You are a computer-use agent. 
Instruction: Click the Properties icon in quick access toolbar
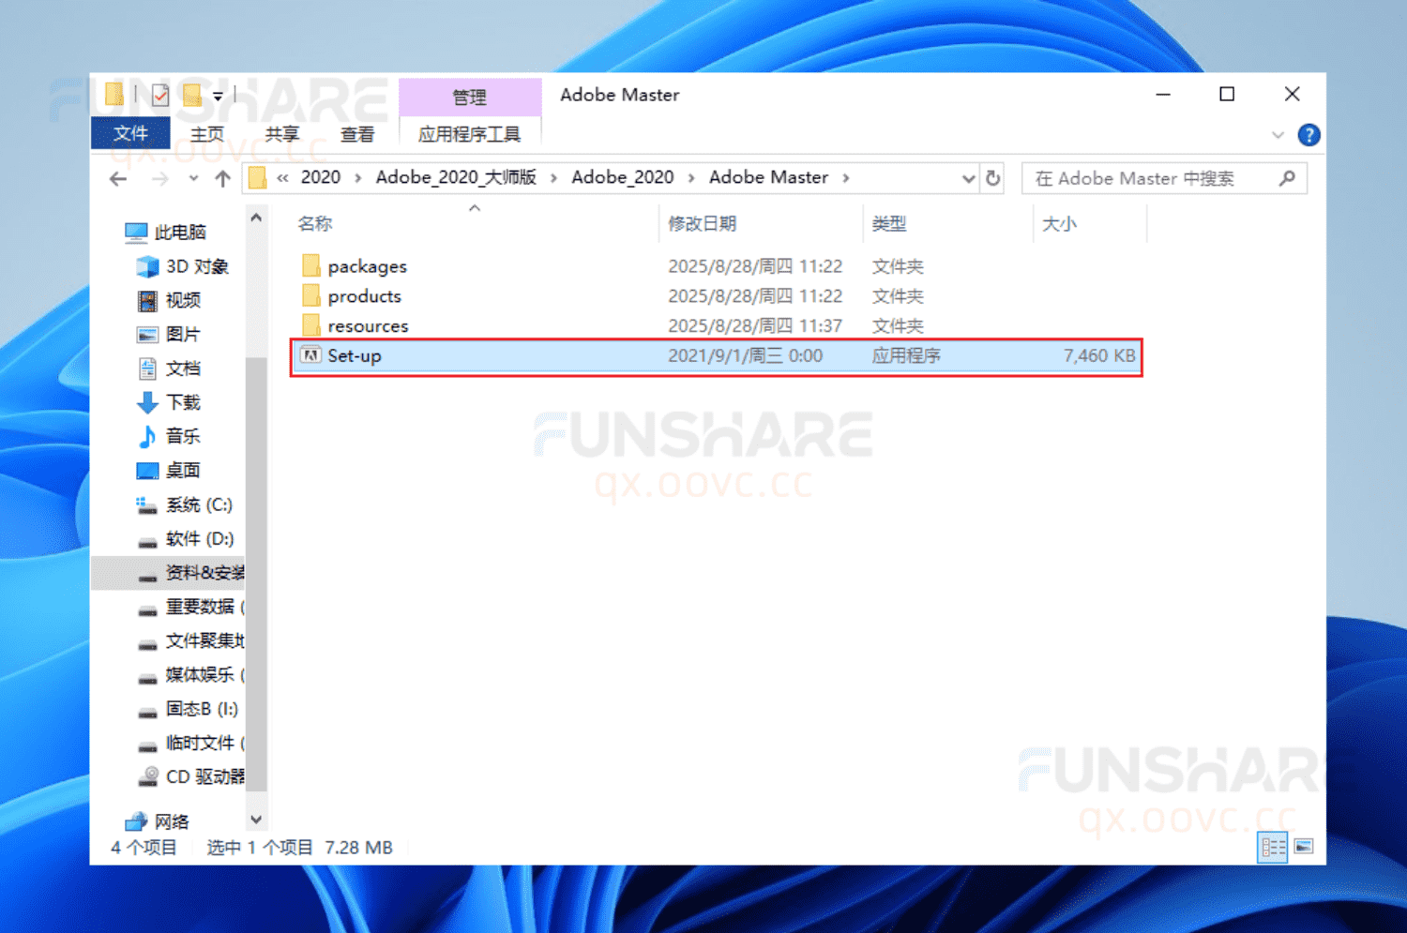159,94
